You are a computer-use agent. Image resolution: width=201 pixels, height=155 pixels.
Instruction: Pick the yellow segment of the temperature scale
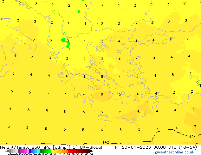(x=52, y=151)
